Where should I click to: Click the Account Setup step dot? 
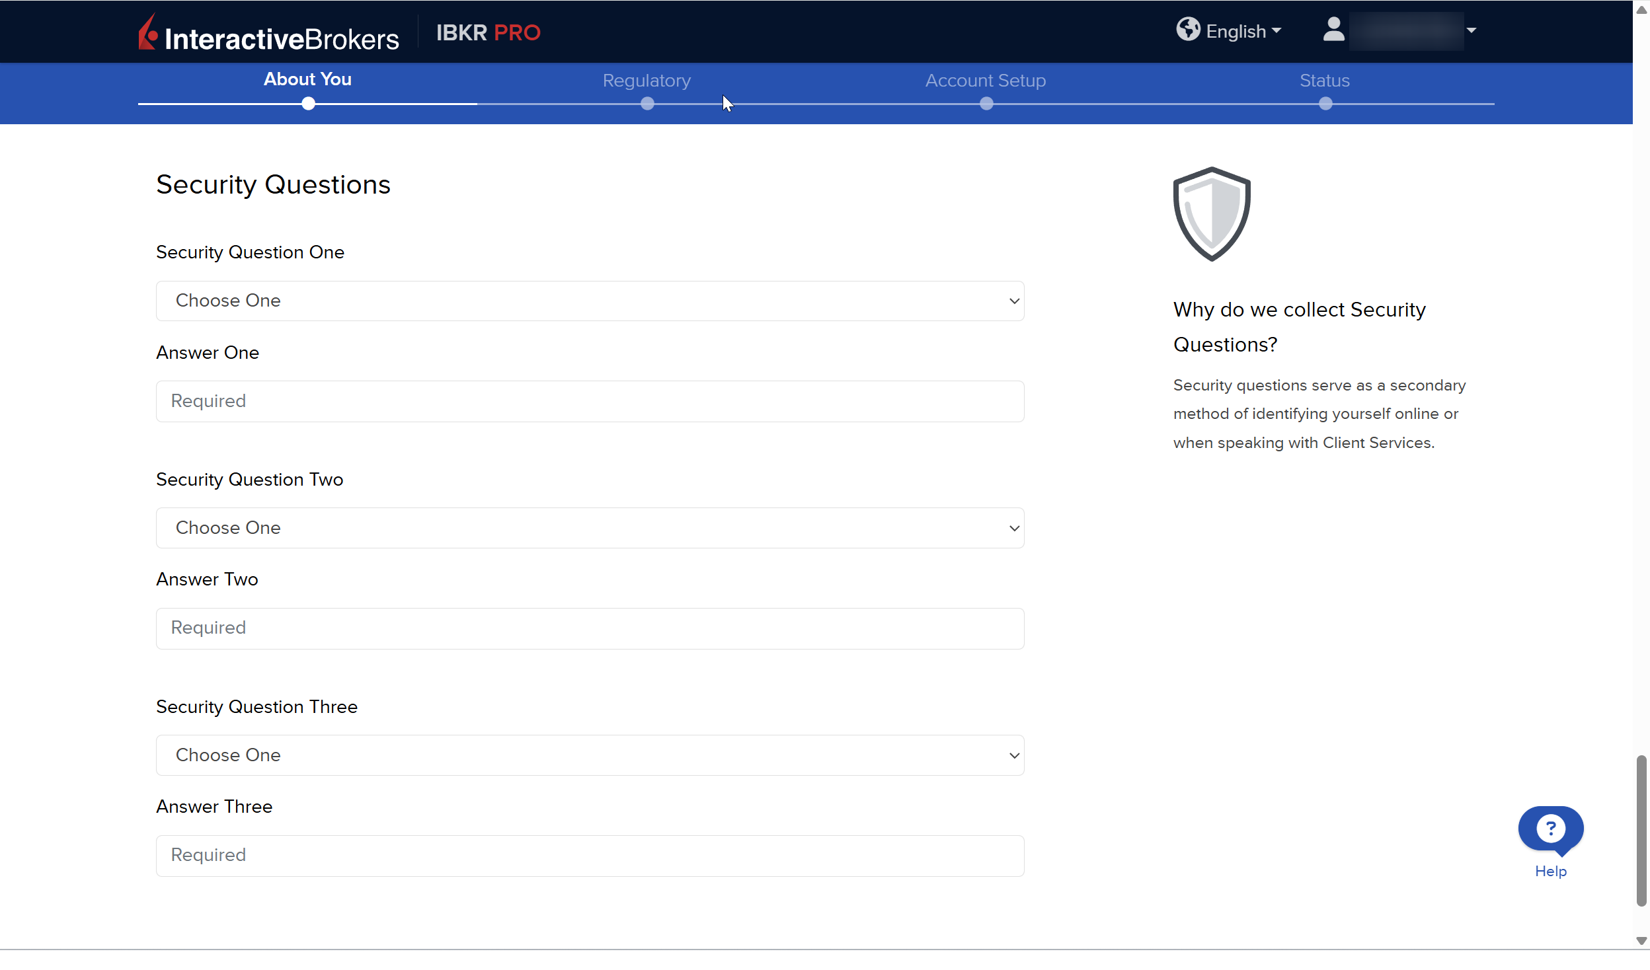986,104
